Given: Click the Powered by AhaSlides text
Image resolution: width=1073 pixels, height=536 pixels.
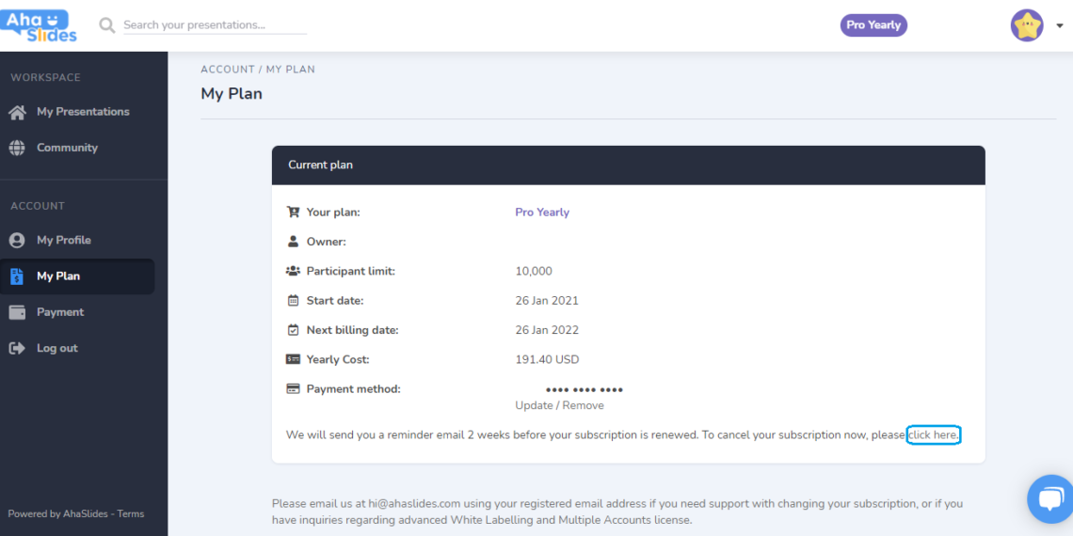Looking at the screenshot, I should click(x=57, y=514).
